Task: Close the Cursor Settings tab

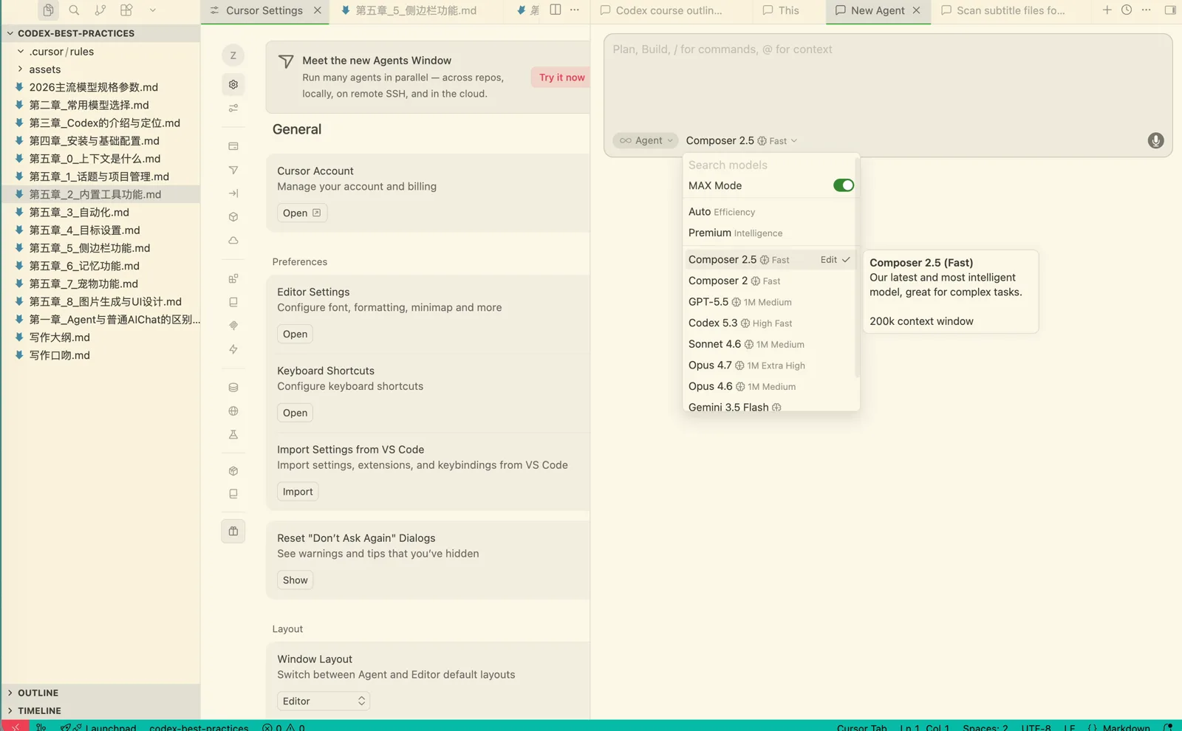Action: pos(318,10)
